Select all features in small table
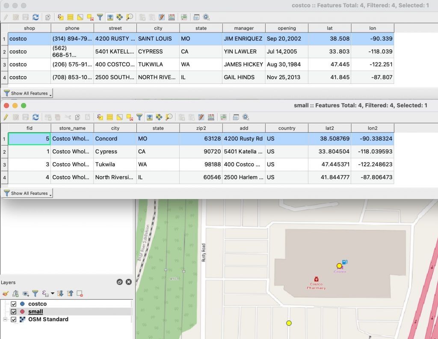 (x=110, y=117)
